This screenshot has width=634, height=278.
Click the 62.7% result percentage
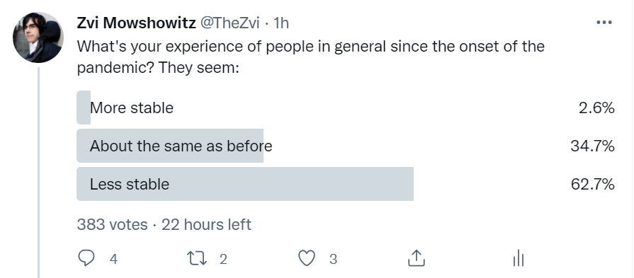pos(593,184)
